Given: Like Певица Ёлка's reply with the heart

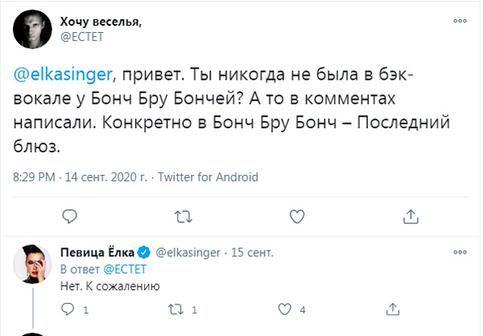Looking at the screenshot, I should point(283,309).
